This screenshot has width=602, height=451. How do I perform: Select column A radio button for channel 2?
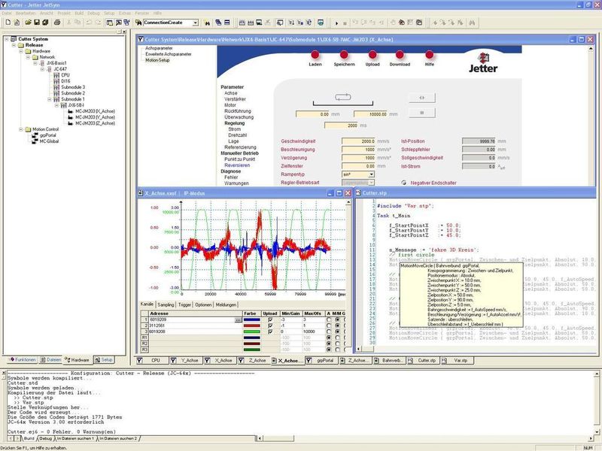[x=329, y=325]
